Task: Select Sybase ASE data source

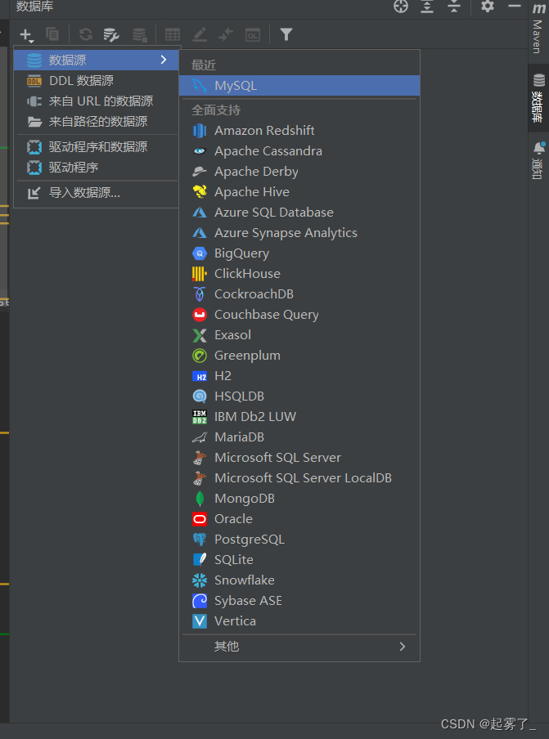Action: (x=299, y=601)
